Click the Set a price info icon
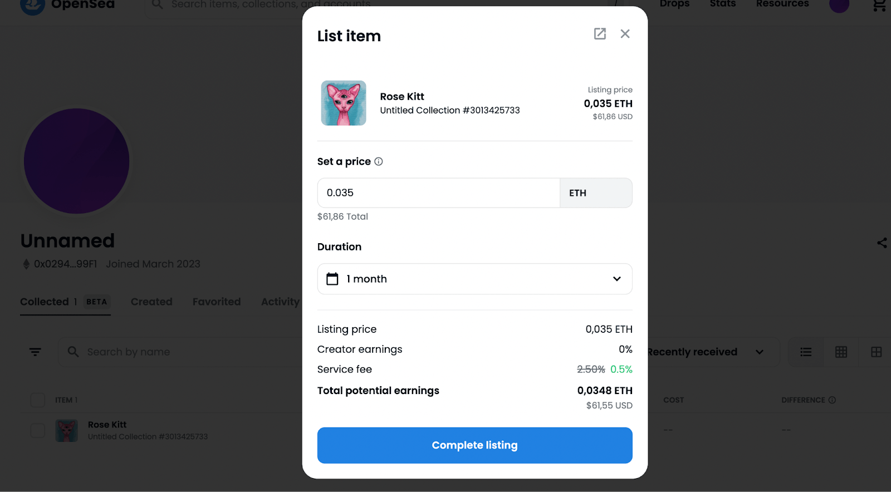Image resolution: width=891 pixels, height=492 pixels. click(x=379, y=161)
